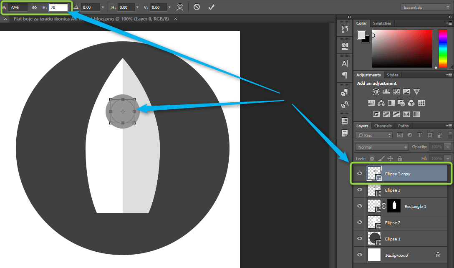454x268 pixels.
Task: Filter layers by type layers icon
Action: tap(419, 135)
